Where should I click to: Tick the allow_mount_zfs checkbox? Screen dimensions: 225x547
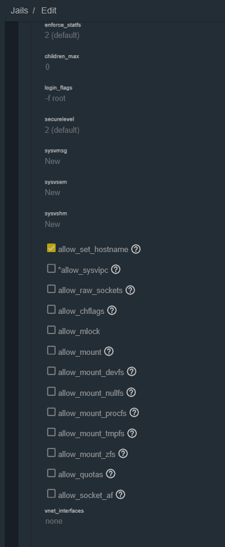tap(51, 452)
